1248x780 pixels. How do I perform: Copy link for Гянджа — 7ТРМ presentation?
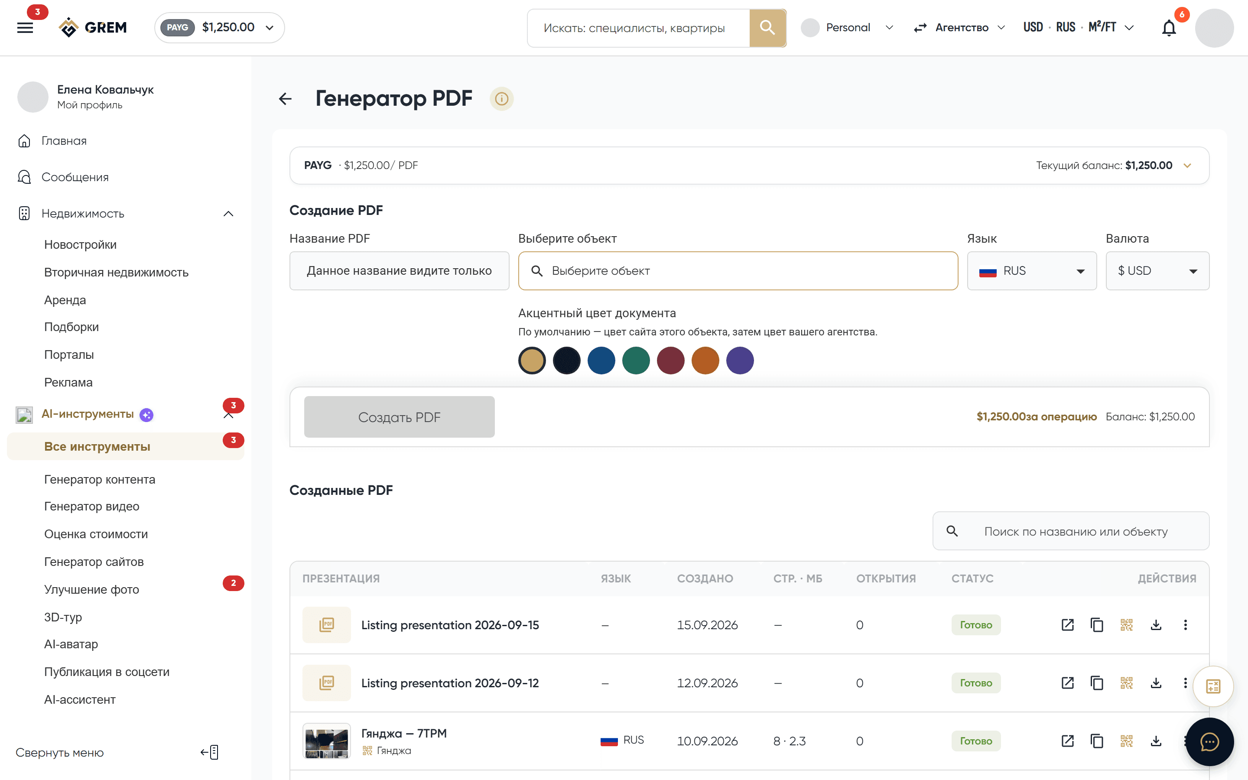coord(1097,741)
